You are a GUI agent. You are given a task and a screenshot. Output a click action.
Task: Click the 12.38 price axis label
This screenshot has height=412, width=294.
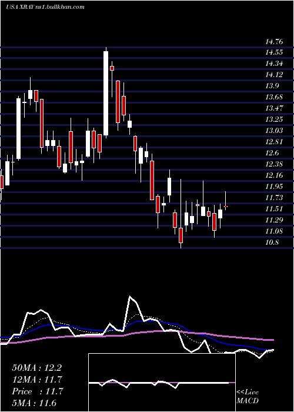(x=274, y=164)
